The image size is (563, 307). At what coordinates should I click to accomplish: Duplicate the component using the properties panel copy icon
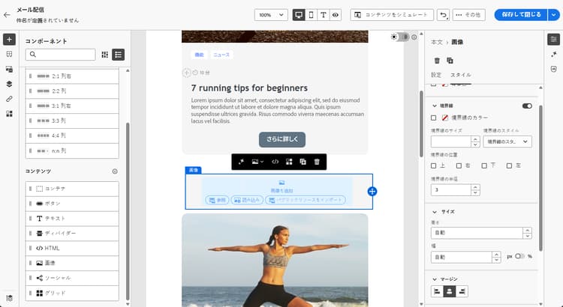[450, 61]
